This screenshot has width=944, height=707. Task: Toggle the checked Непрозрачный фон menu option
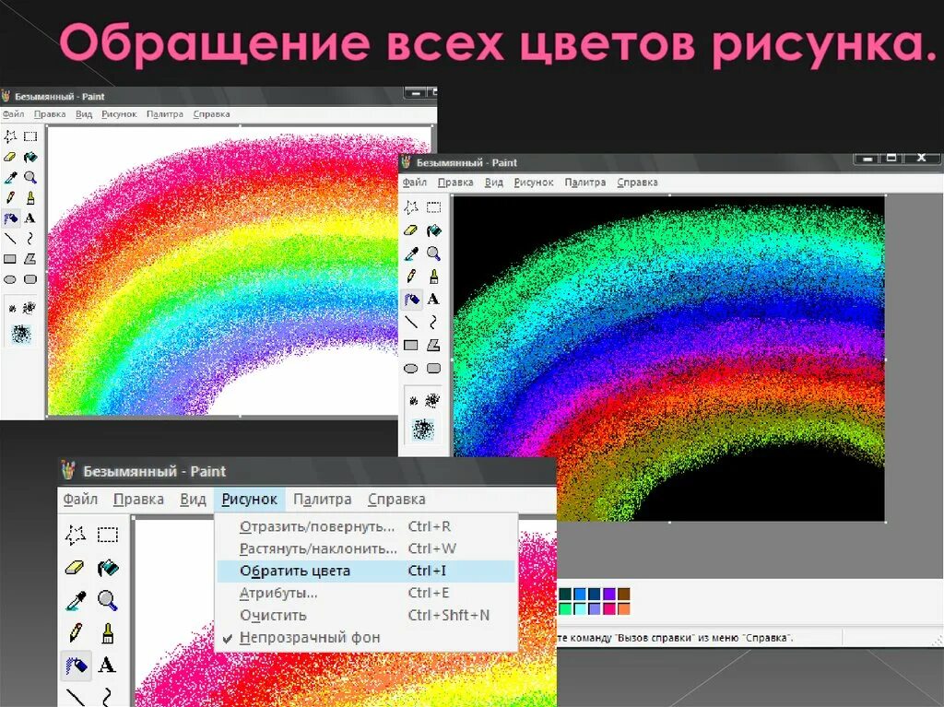click(366, 638)
